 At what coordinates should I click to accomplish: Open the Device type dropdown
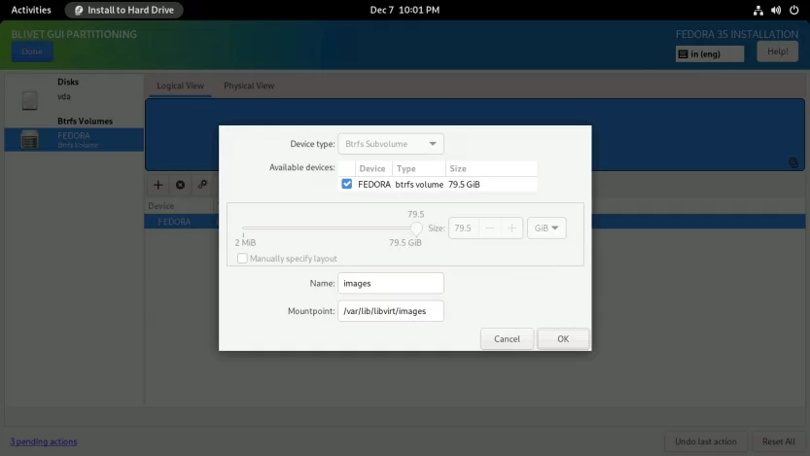click(x=391, y=144)
